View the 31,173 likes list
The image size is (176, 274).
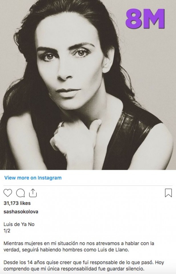17,203
